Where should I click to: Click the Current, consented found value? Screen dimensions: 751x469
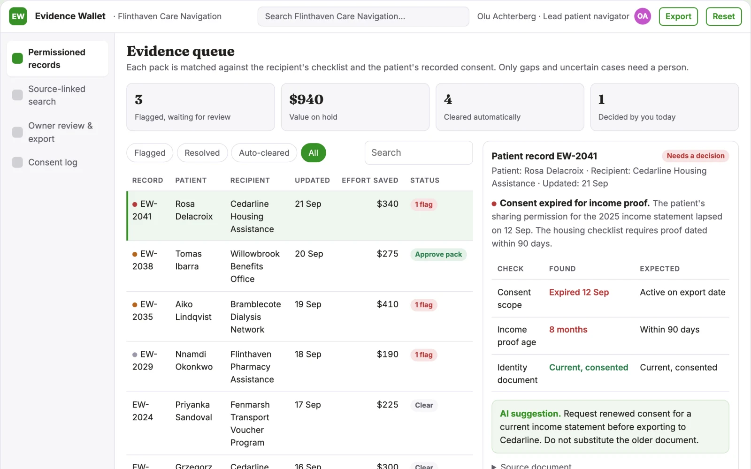click(x=589, y=367)
